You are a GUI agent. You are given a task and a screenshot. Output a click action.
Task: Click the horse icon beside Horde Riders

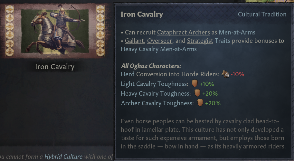pyautogui.click(x=225, y=74)
